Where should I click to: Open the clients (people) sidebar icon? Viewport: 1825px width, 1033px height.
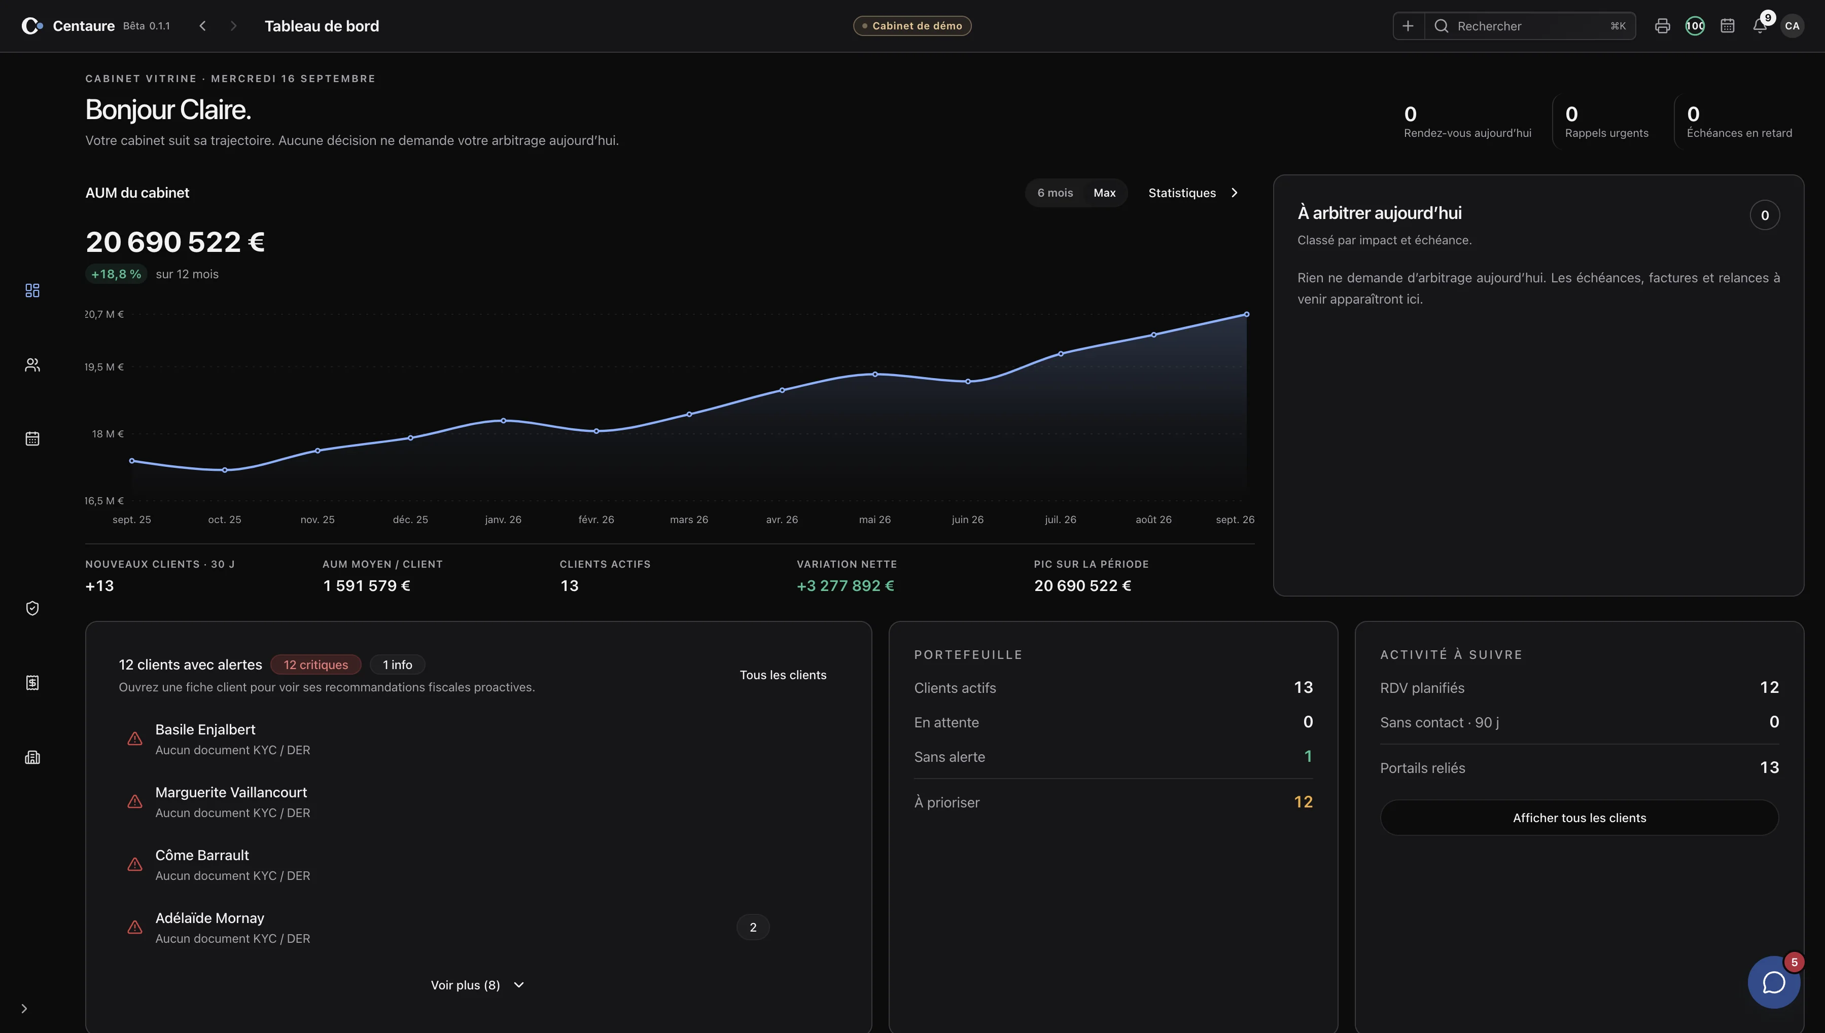pos(32,364)
